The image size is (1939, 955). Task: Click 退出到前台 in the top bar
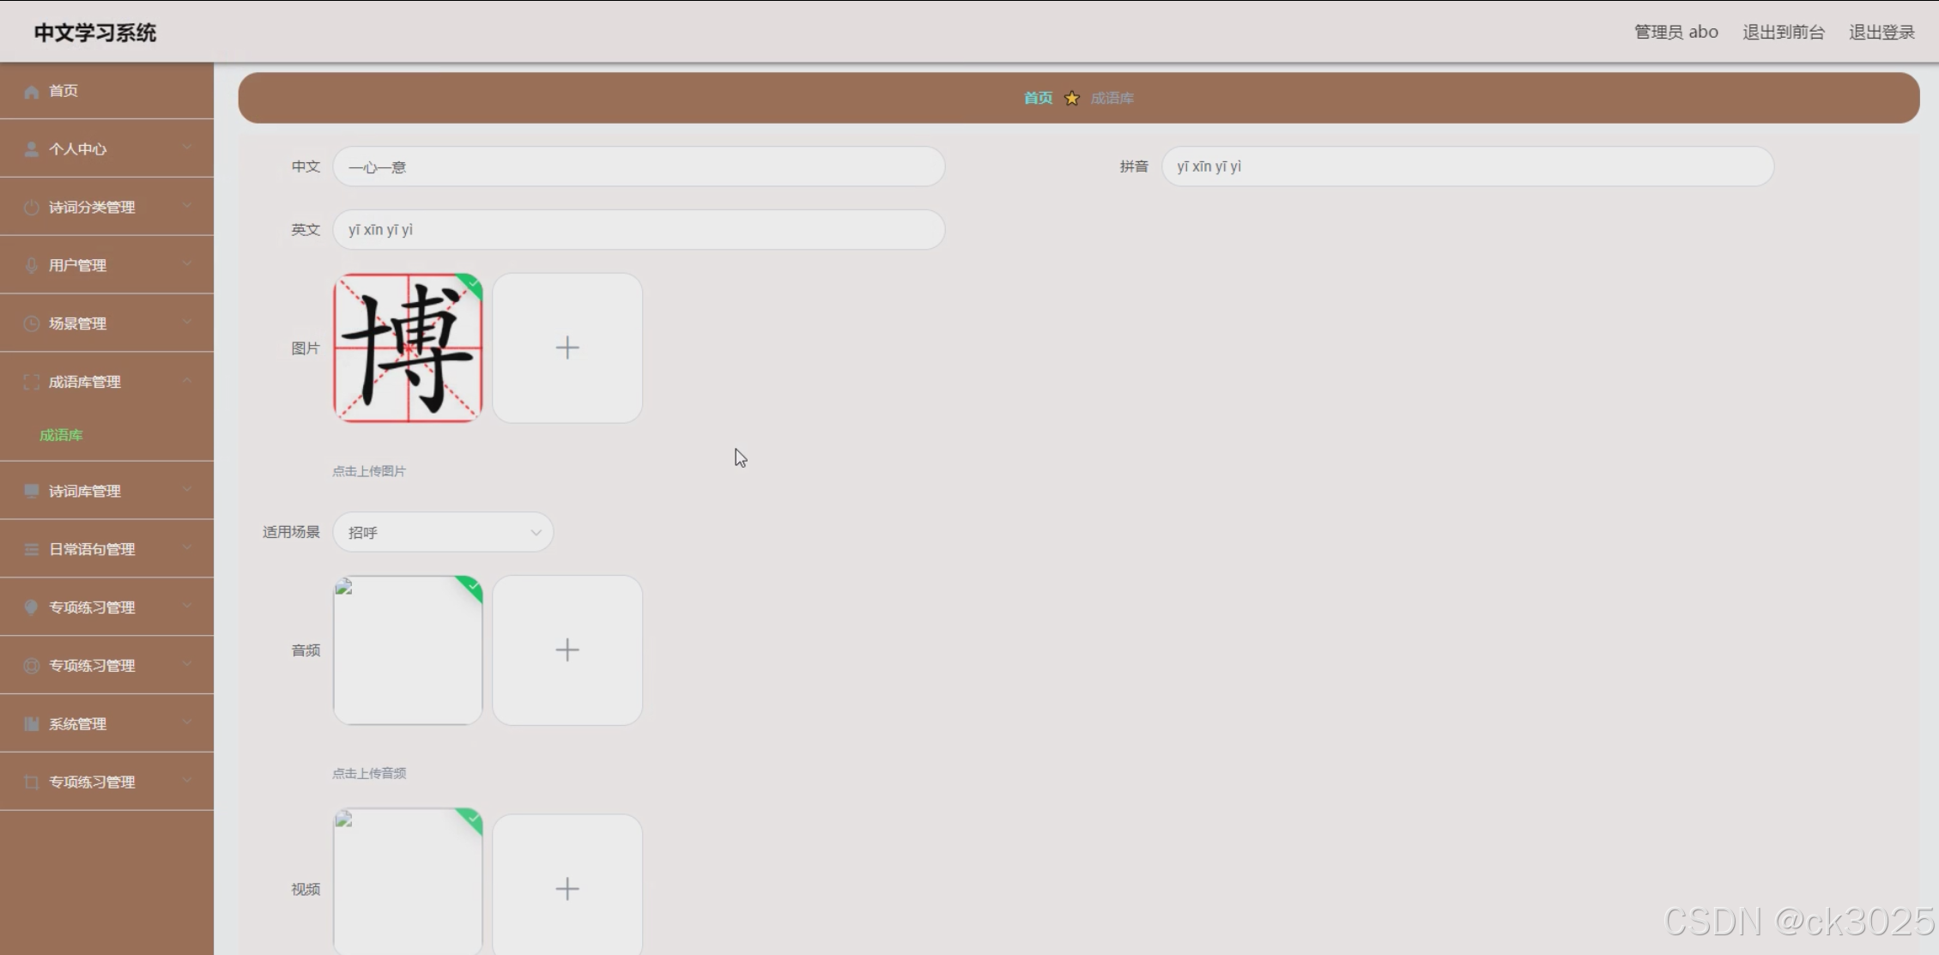coord(1783,32)
